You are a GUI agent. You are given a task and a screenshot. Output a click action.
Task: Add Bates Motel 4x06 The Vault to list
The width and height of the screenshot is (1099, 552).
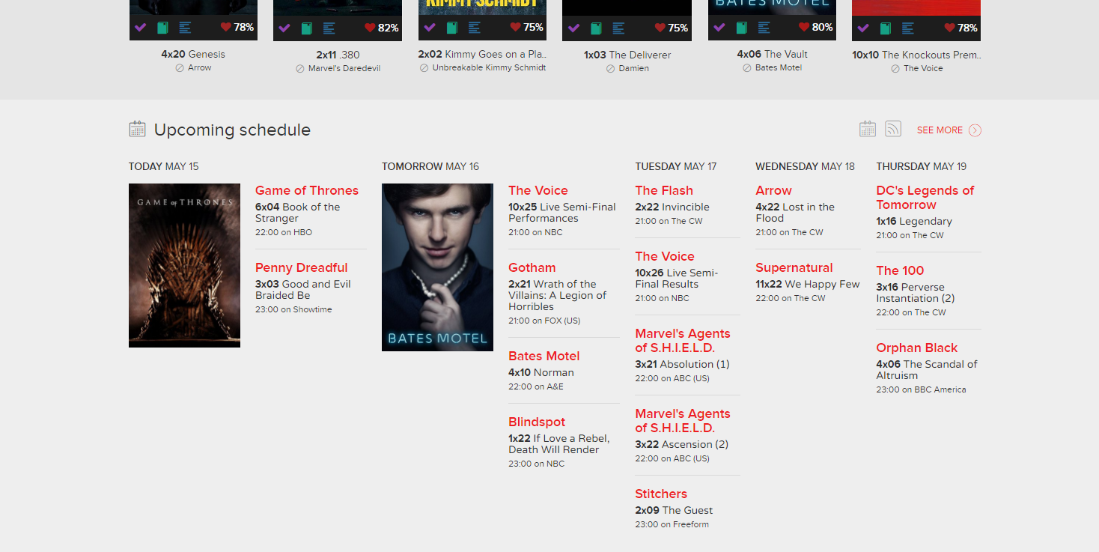764,28
